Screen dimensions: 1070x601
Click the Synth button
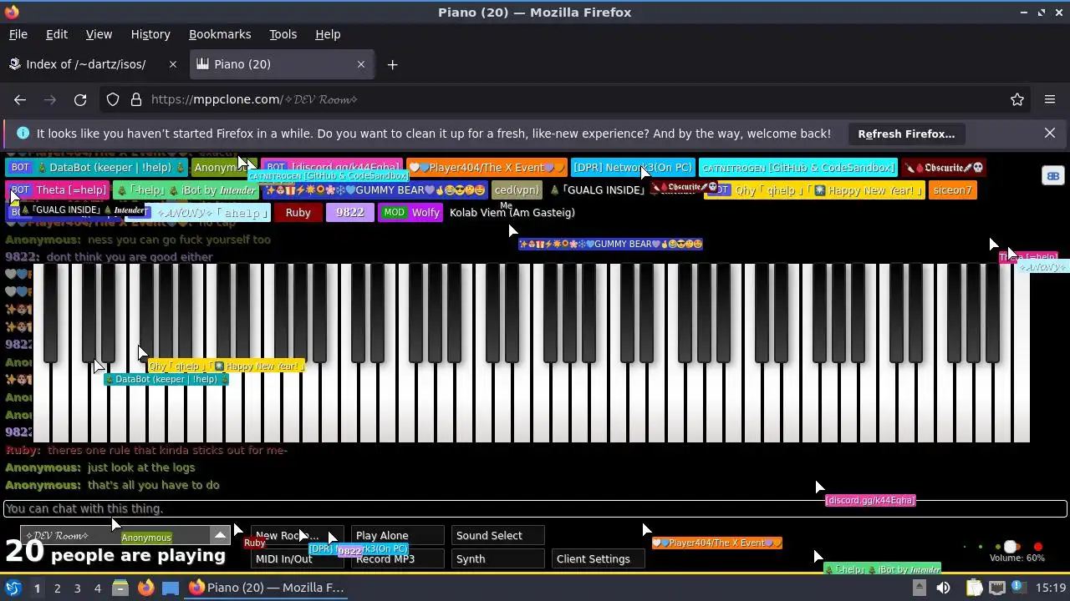click(497, 559)
